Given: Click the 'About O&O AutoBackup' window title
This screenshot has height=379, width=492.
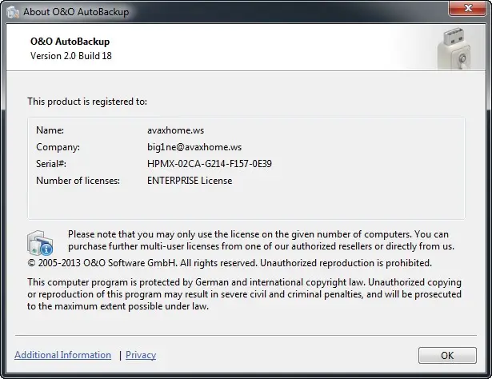Looking at the screenshot, I should click(76, 12).
